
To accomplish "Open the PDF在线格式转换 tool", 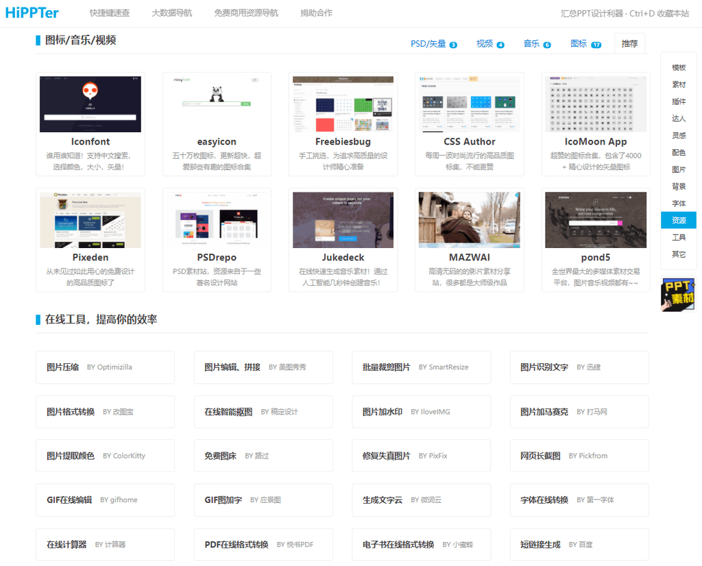I will [263, 545].
